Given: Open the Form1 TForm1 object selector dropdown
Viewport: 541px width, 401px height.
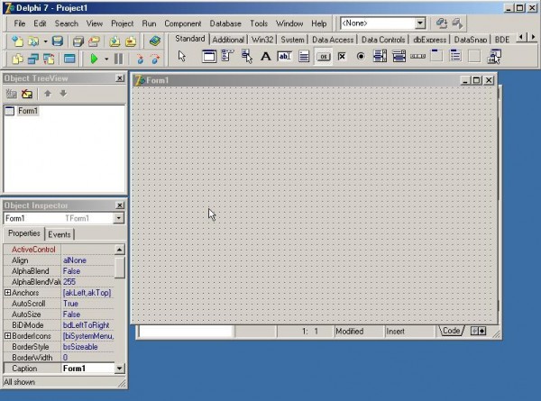Looking at the screenshot, I should point(118,218).
